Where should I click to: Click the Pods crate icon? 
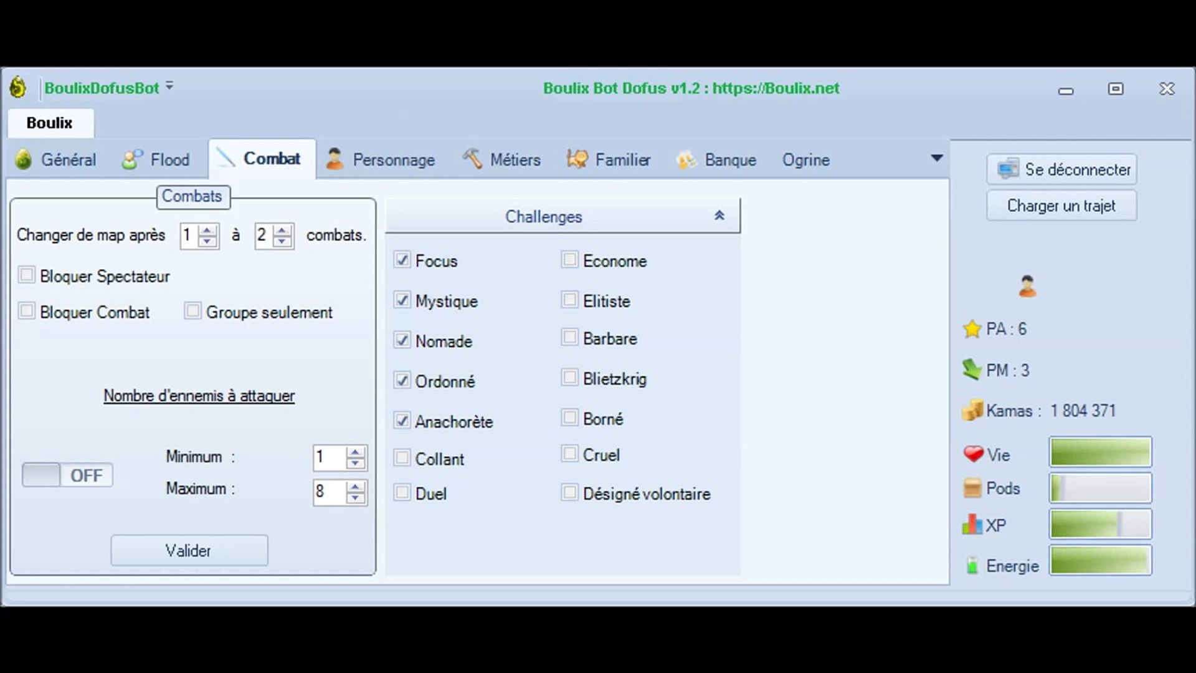(x=972, y=488)
